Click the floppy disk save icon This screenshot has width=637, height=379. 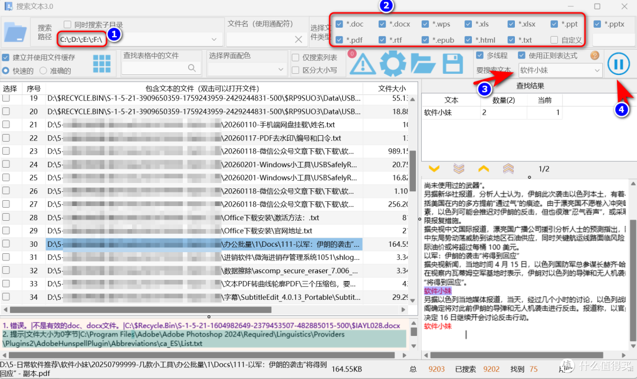(452, 64)
